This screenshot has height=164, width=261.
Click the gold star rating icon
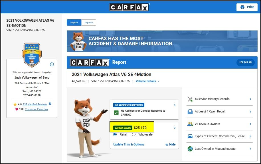point(15,104)
